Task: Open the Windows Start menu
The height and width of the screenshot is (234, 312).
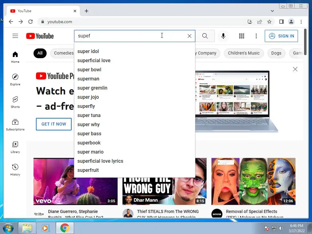Action: [8, 228]
